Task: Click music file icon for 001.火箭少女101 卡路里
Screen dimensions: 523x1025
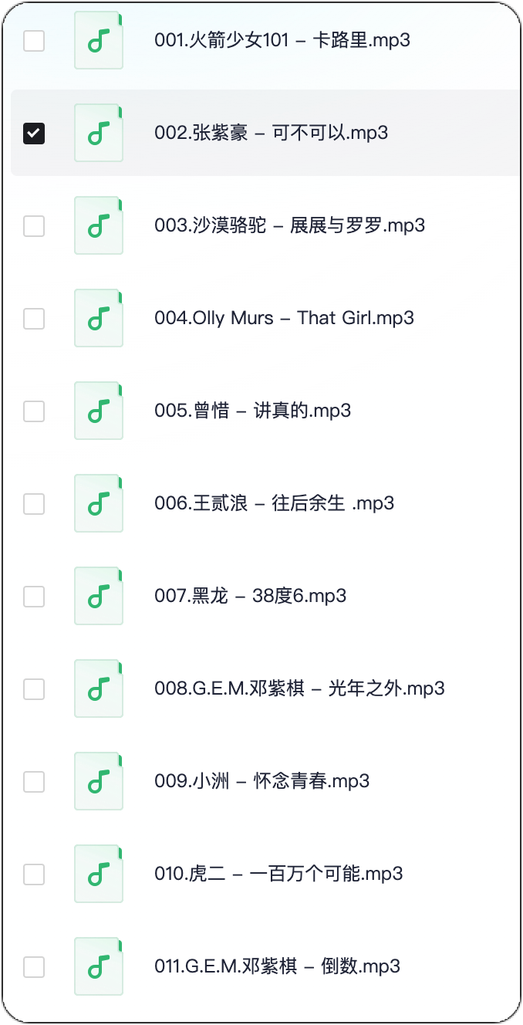Action: pyautogui.click(x=98, y=40)
